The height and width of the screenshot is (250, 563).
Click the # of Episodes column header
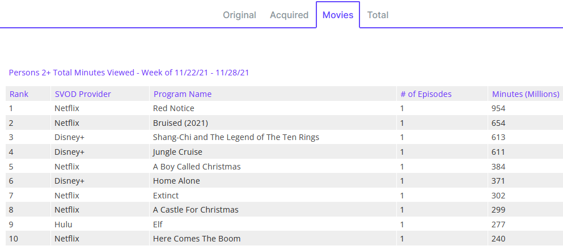tap(426, 94)
